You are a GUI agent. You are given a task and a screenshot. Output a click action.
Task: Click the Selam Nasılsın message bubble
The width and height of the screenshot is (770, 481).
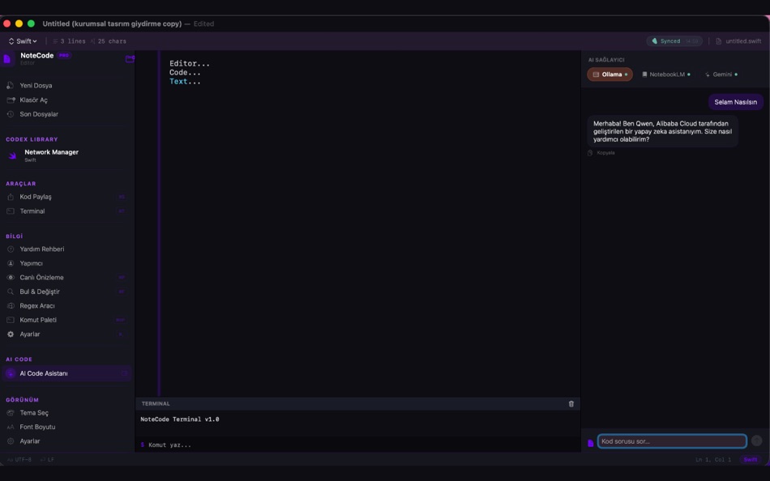click(735, 102)
